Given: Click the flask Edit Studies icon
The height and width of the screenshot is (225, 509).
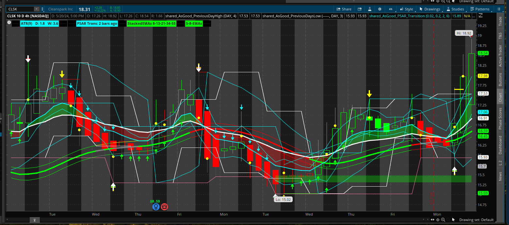Looking at the screenshot, I should point(370,9).
